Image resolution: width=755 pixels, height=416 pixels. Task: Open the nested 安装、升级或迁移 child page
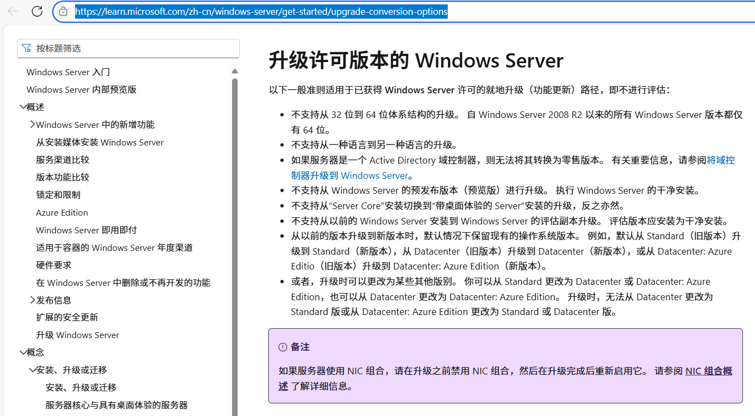(81, 387)
